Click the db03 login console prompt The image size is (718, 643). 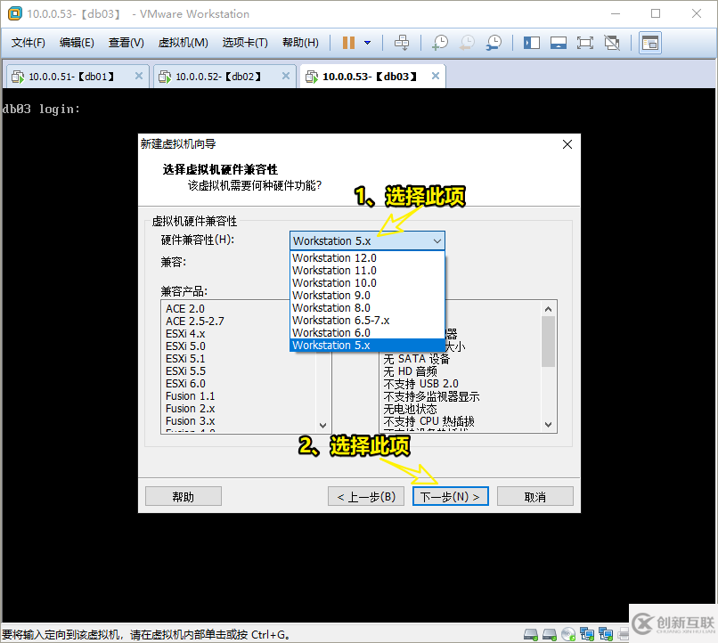pos(41,109)
